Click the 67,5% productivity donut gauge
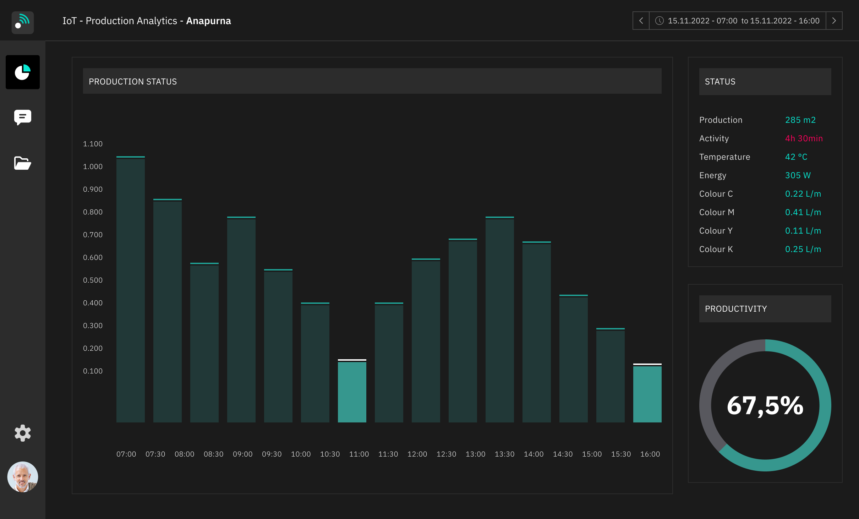This screenshot has width=859, height=519. tap(765, 405)
